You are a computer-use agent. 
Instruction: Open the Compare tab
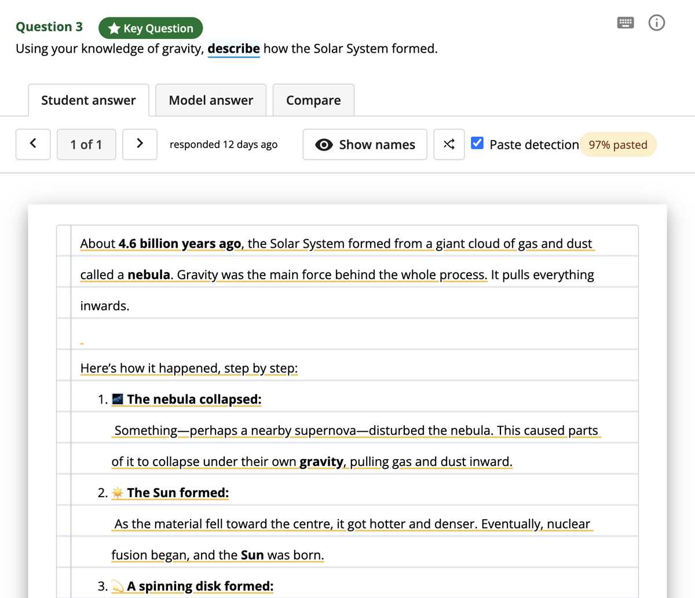(313, 100)
